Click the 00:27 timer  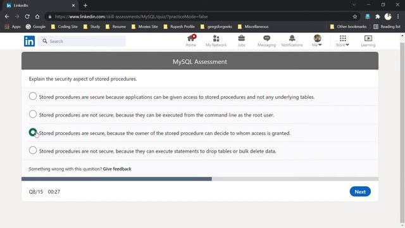tap(54, 192)
